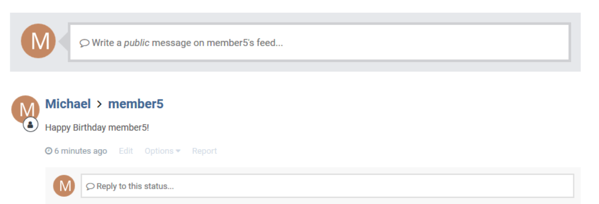Image resolution: width=599 pixels, height=204 pixels.
Task: Click the speech bubble icon in the public message field
Action: 84,43
